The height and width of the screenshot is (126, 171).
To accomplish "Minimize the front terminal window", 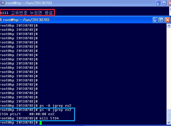I will [155, 20].
